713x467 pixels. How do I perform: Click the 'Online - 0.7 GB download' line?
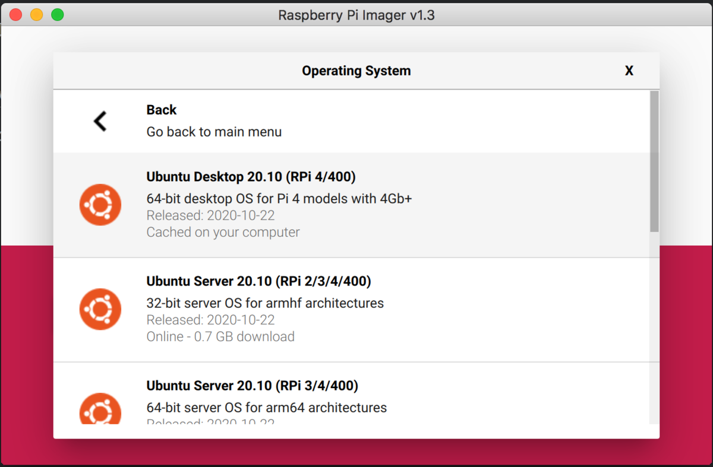(220, 336)
